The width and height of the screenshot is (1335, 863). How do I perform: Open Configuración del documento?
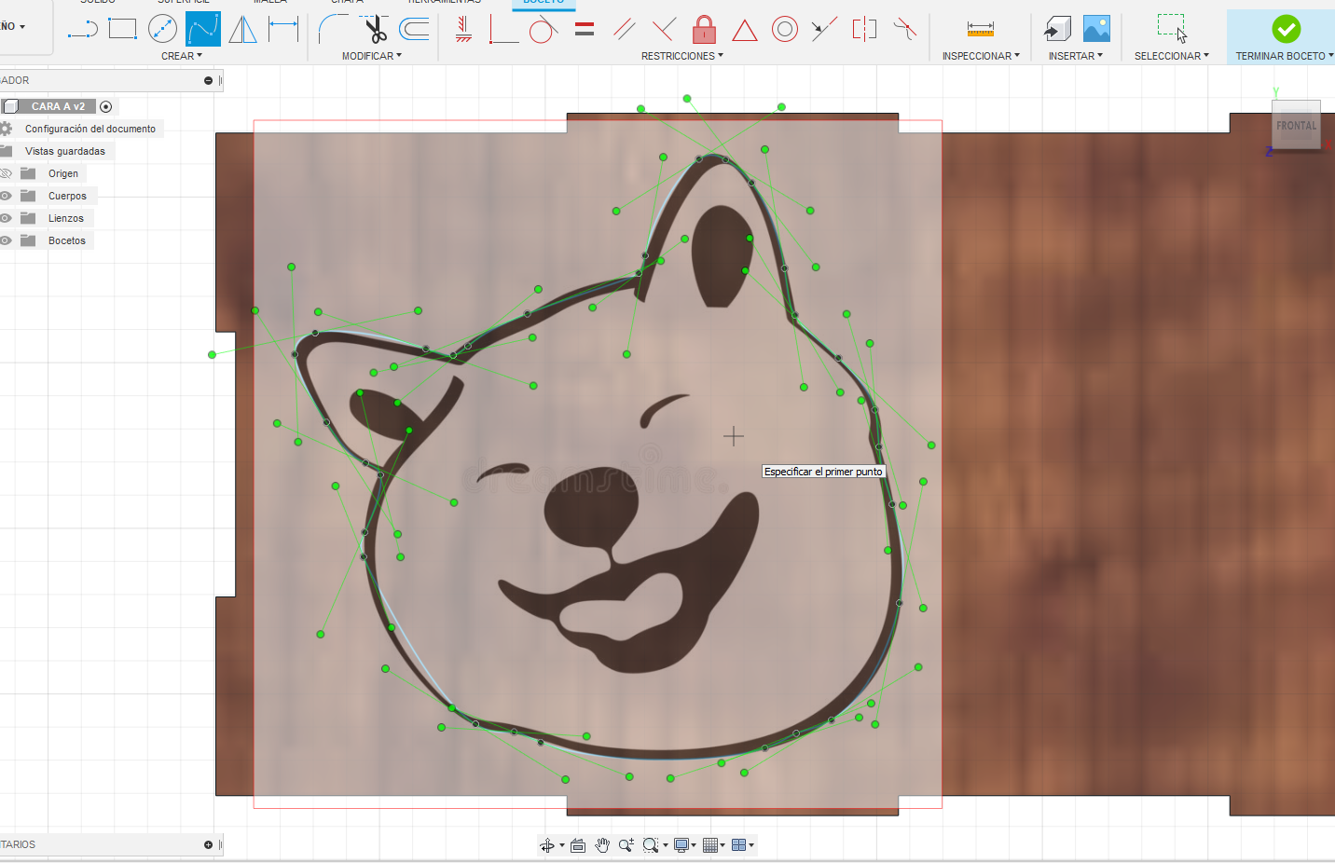point(90,129)
